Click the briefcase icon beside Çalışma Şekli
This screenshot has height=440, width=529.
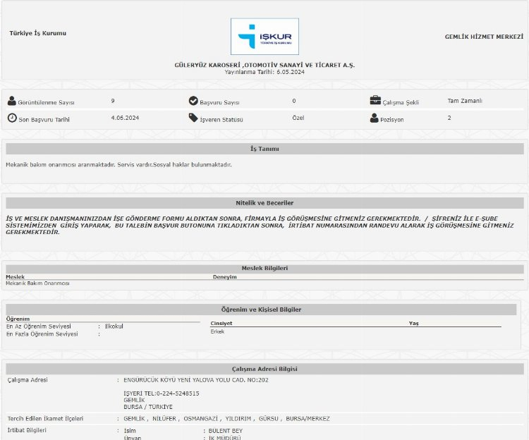click(375, 101)
